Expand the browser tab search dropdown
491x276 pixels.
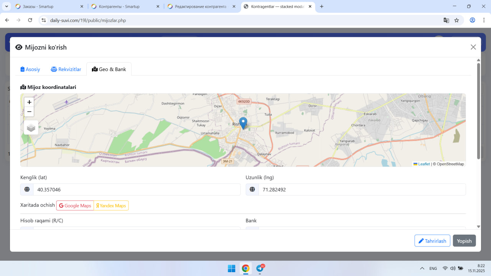(7, 7)
